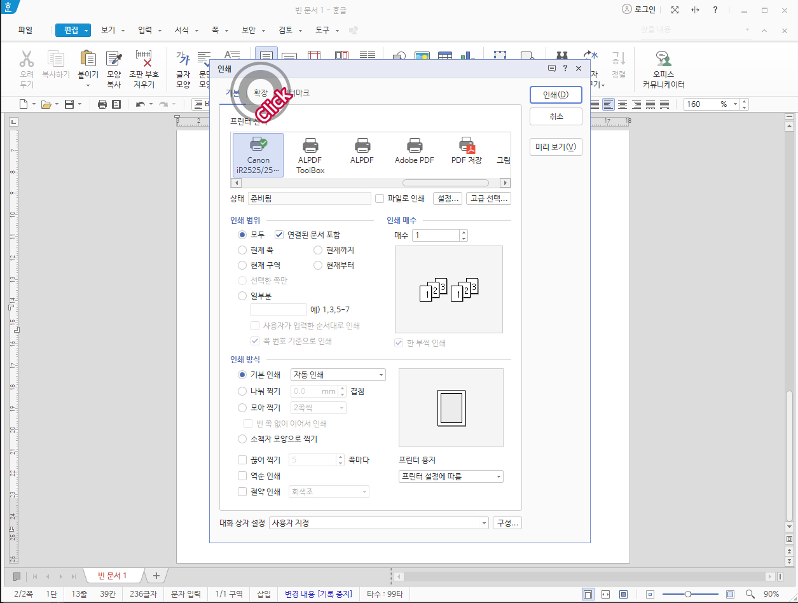Open 오피스 커뮤니케이터 icon
Viewport: 798px width, 603px height.
click(x=664, y=59)
